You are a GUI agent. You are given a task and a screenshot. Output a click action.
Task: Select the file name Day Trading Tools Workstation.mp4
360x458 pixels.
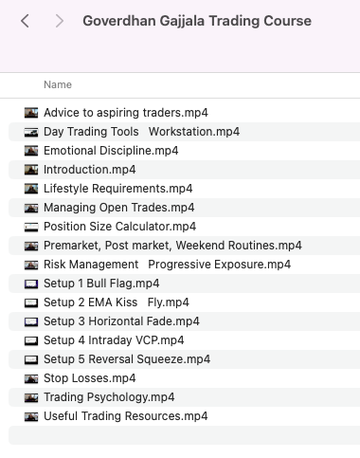coord(142,132)
